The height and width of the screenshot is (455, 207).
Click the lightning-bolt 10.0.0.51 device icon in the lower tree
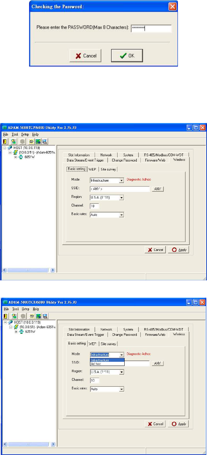click(x=16, y=327)
